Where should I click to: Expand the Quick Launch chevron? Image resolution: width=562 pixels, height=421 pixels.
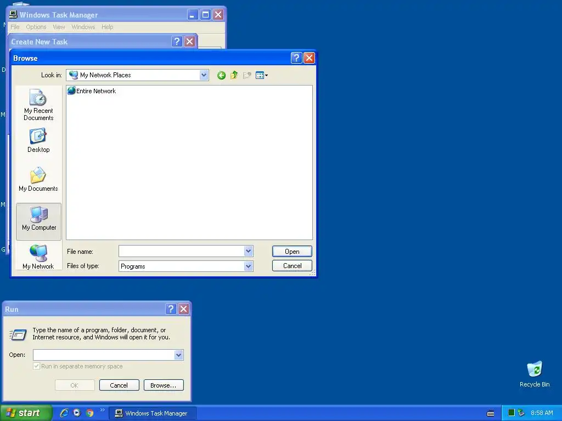pyautogui.click(x=103, y=410)
